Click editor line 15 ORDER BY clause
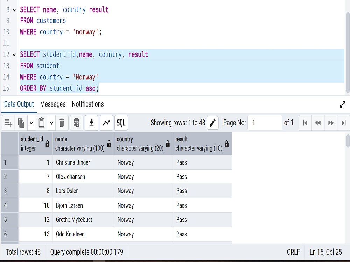Screen dimensions: 350x262 [x=59, y=88]
